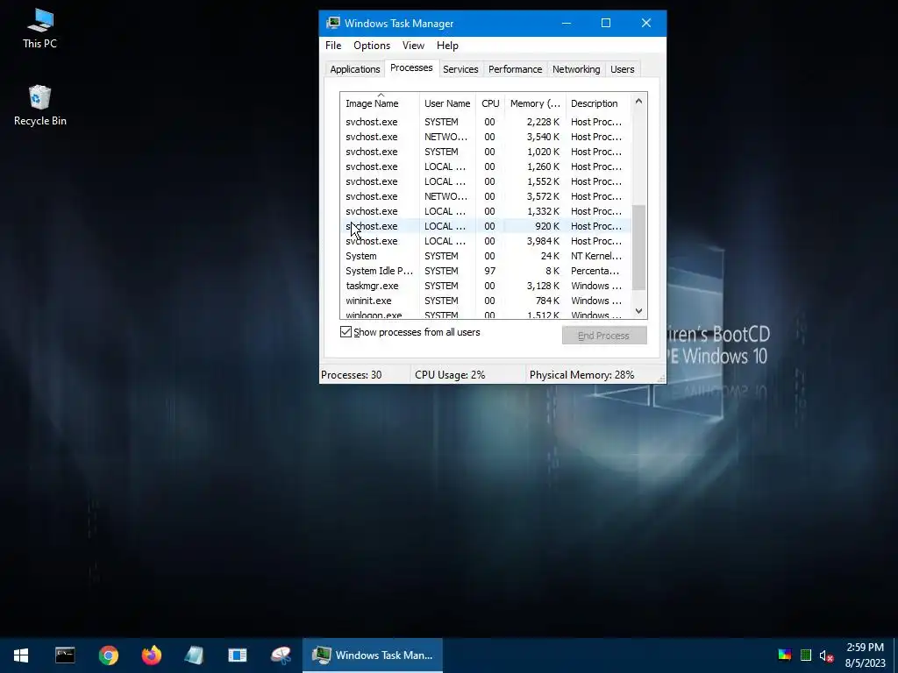Select the wininit.exe process row
The height and width of the screenshot is (673, 898).
pos(486,301)
